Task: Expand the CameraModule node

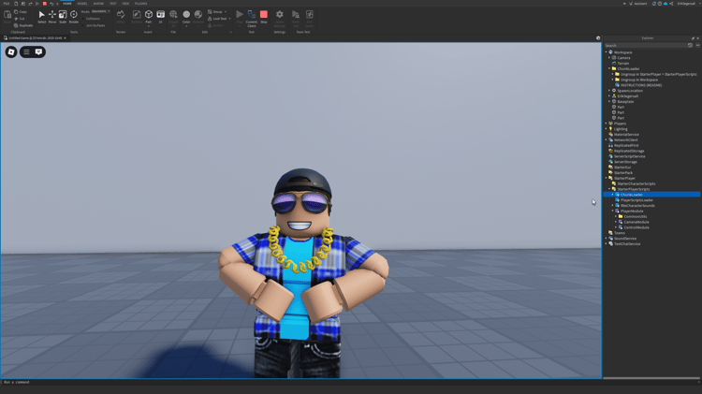Action: [x=616, y=222]
